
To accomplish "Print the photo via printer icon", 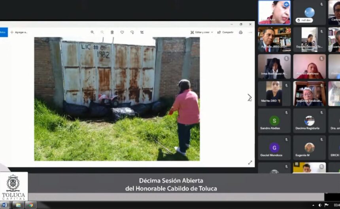I will click(x=240, y=32).
